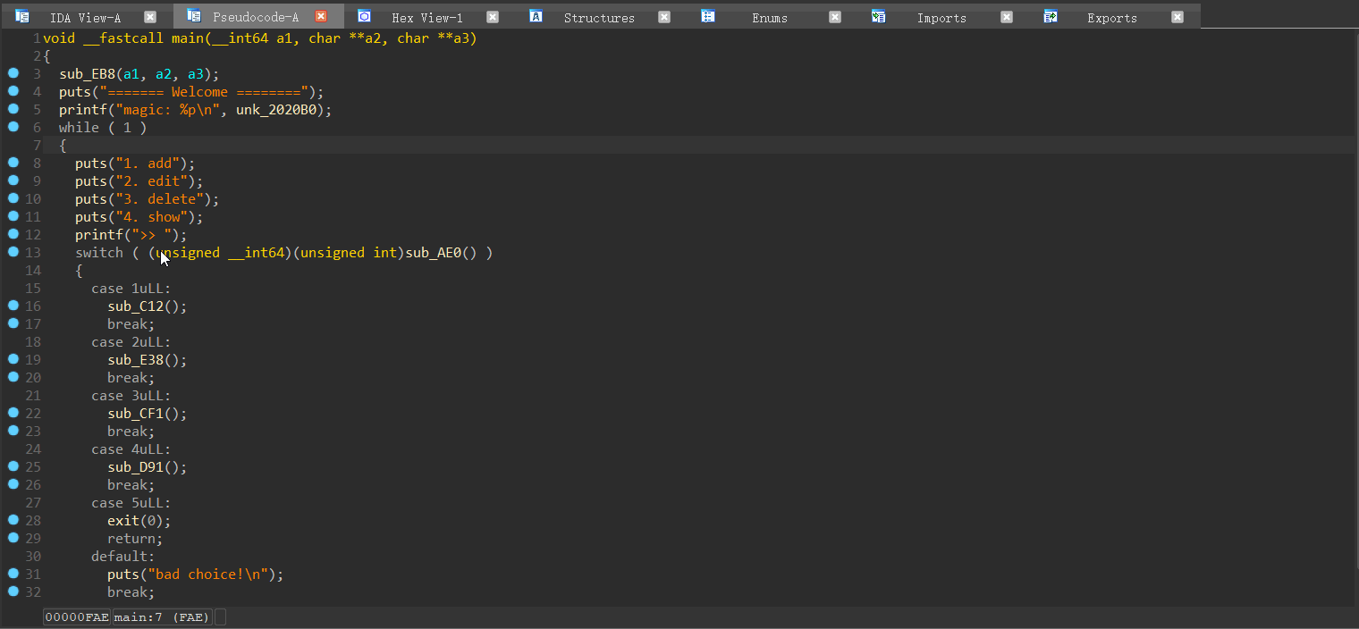Click the Imports tab icon

coord(879,16)
